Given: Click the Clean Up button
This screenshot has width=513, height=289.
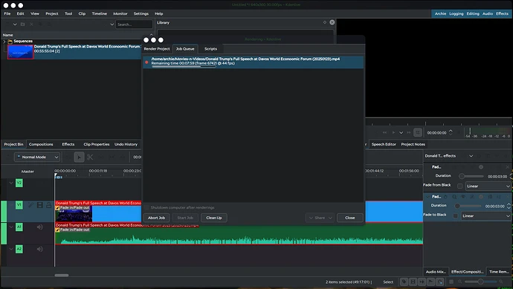Looking at the screenshot, I should tap(214, 218).
